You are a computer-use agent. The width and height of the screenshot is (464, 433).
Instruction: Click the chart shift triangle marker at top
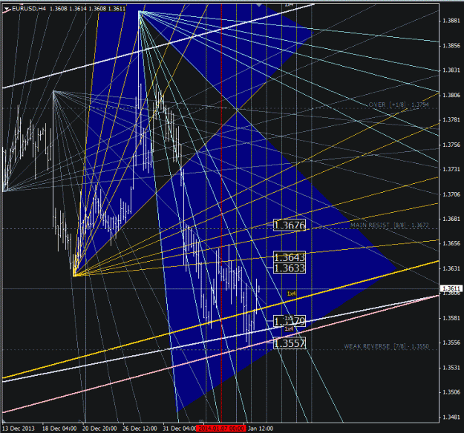[259, 4]
